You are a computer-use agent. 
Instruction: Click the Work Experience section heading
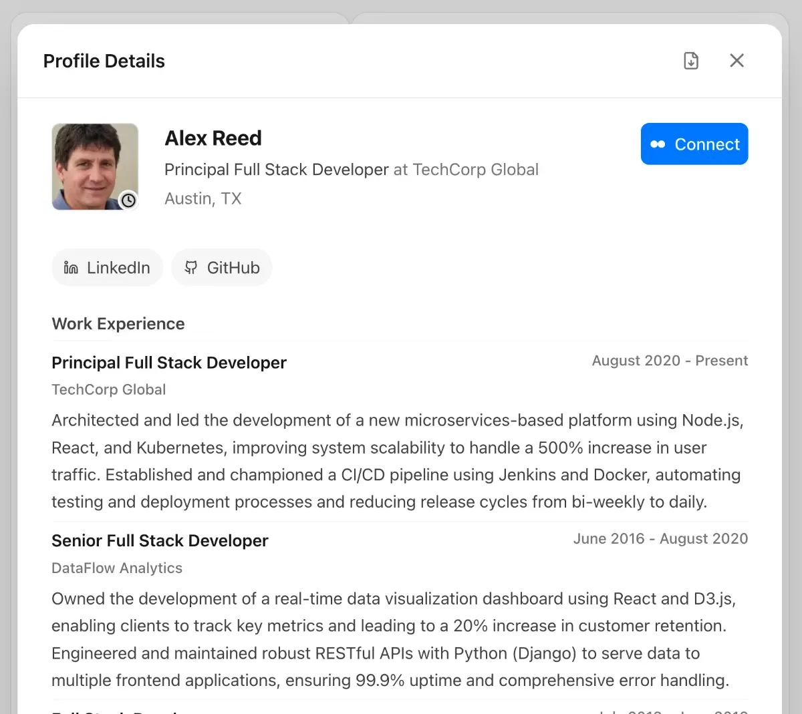pos(118,324)
